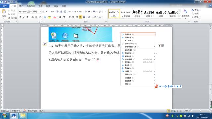Choose 设置属性 in Sogou context menu
This screenshot has width=212, height=119.
[x=138, y=34]
